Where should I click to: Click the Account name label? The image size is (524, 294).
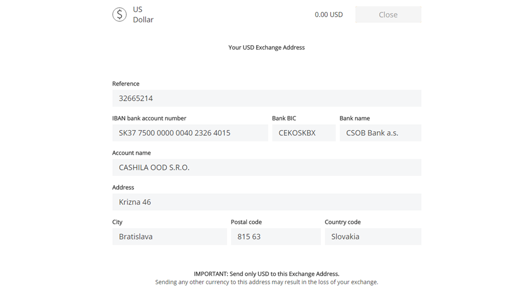(x=131, y=153)
